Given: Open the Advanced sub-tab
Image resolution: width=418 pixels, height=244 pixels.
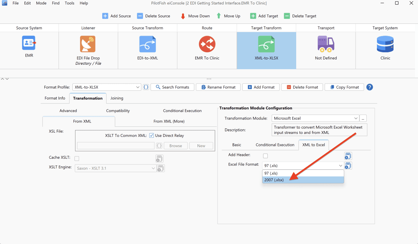Looking at the screenshot, I should 68,111.
